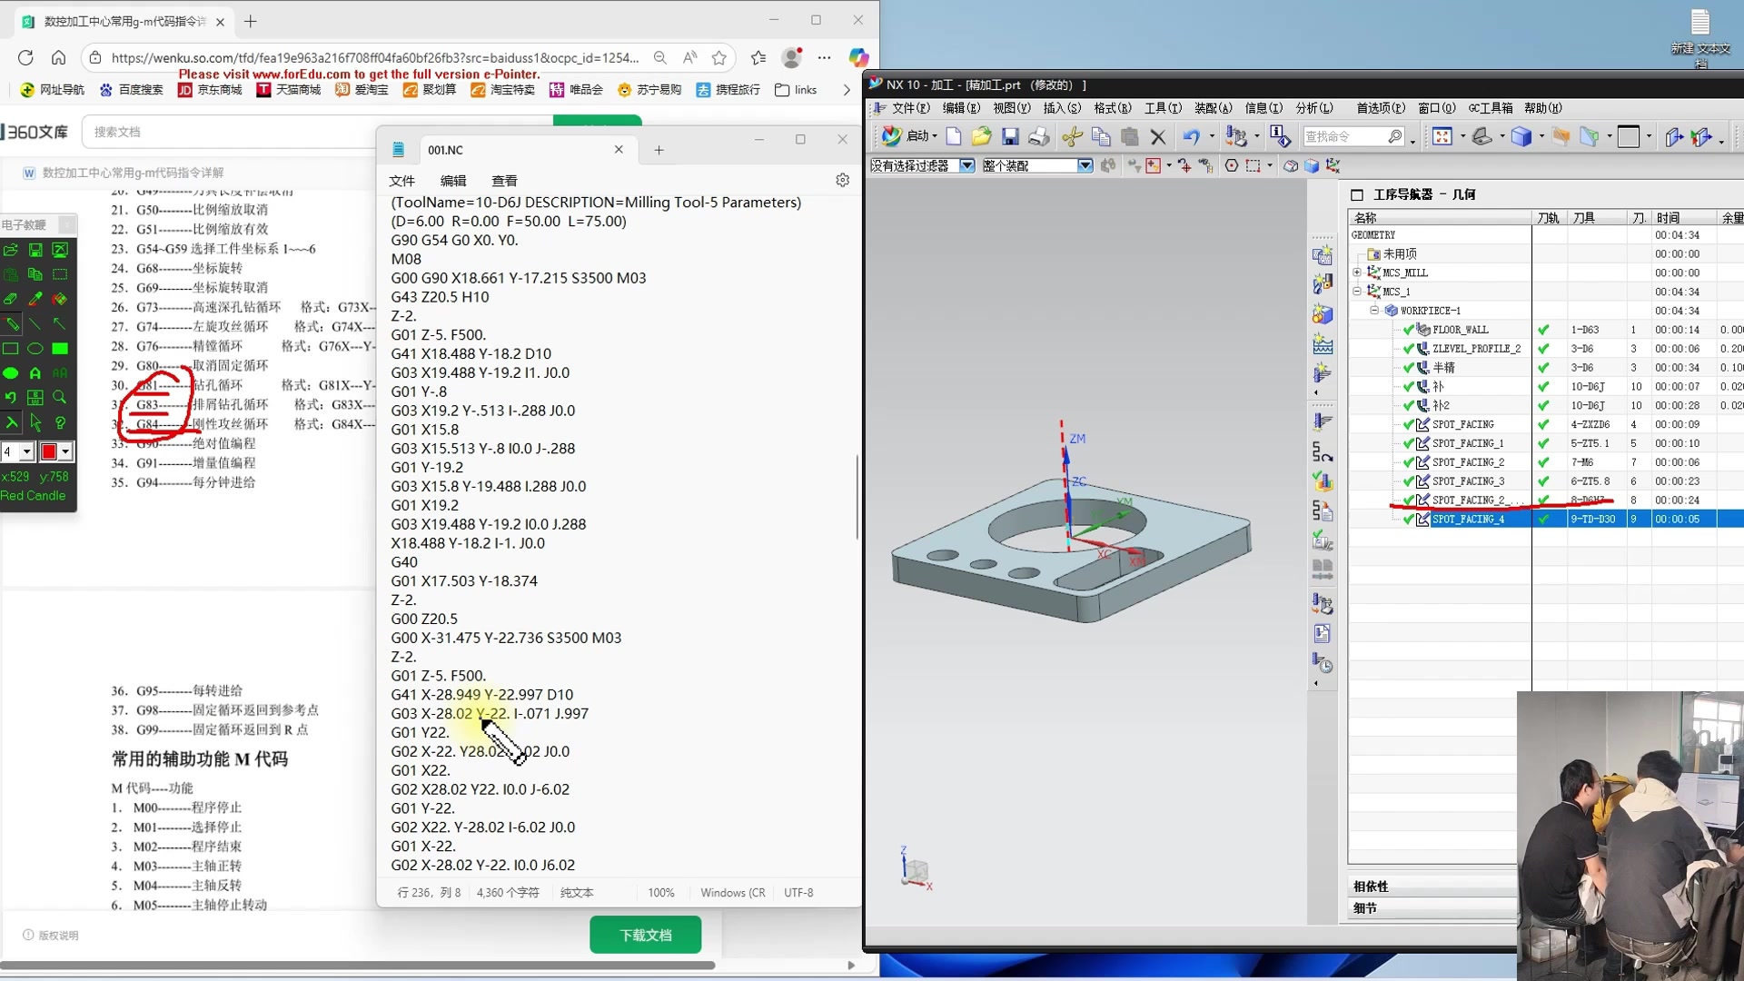The width and height of the screenshot is (1744, 981).
Task: Open the 分析(L) menu in NX
Action: pos(1313,108)
